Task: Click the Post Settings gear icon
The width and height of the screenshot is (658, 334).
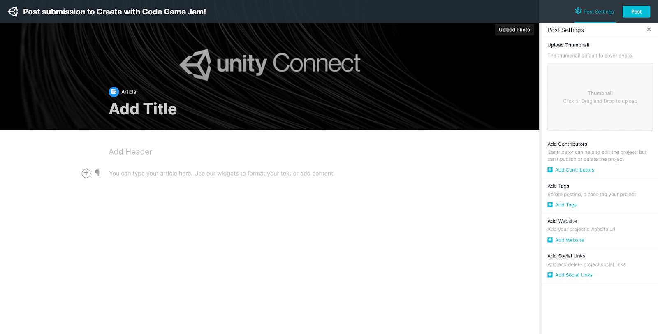Action: point(578,11)
